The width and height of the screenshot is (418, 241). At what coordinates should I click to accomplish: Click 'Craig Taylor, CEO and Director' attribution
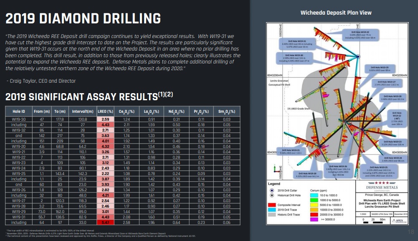[43, 81]
